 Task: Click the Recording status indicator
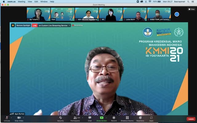tap(77, 25)
